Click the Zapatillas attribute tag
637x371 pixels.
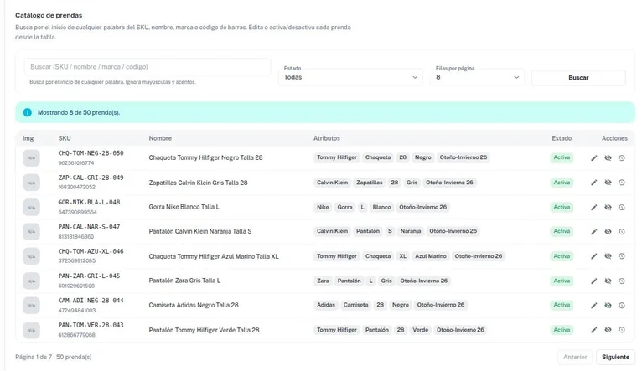point(370,183)
